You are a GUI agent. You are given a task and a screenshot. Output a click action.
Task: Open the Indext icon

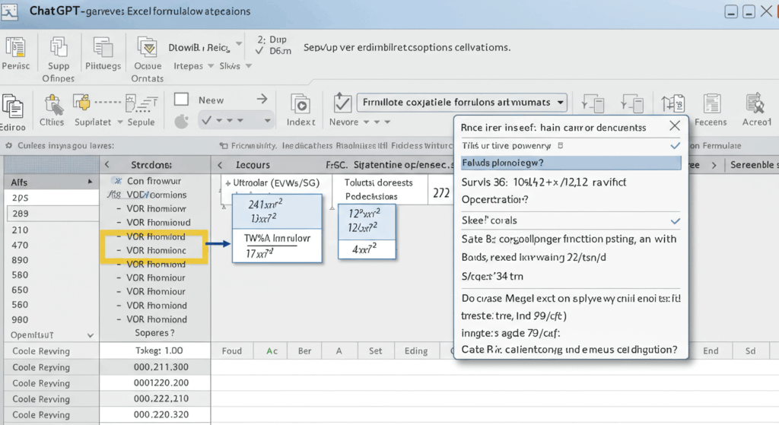point(300,104)
